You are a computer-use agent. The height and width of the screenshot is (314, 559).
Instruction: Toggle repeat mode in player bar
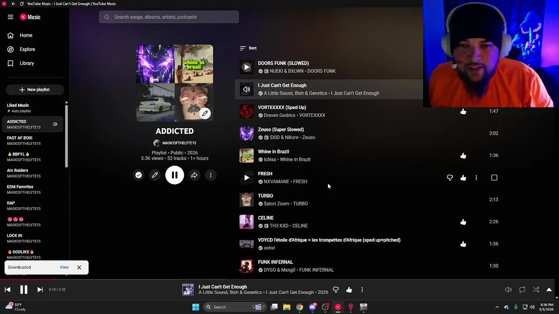click(522, 290)
